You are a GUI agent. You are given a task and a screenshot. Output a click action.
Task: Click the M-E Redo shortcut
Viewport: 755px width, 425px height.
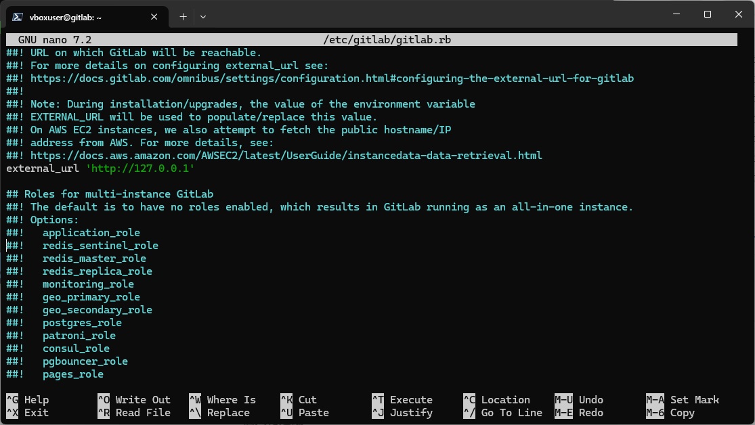(579, 413)
